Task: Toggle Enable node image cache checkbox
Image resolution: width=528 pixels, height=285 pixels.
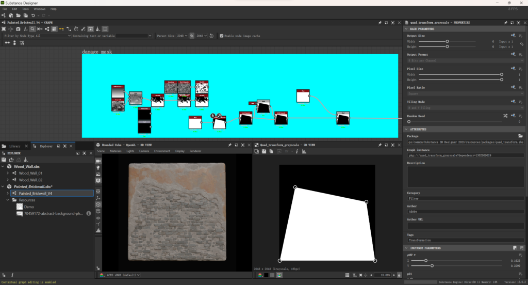Action: point(221,36)
